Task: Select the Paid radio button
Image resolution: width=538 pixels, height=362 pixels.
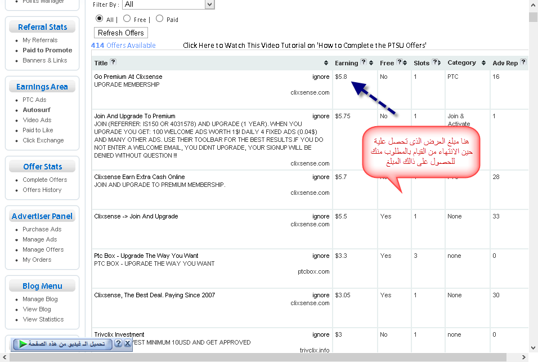Action: pyautogui.click(x=159, y=19)
